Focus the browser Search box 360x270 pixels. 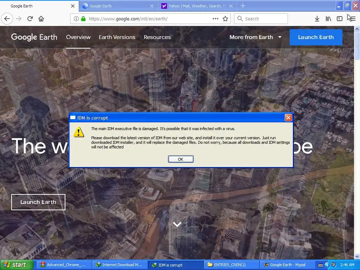coord(261,19)
